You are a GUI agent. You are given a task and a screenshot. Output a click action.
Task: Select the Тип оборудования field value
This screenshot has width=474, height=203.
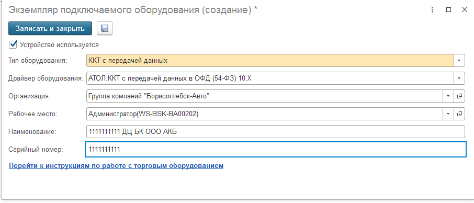(270, 60)
